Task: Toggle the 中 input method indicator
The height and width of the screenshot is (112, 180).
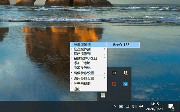Action: 141,106
